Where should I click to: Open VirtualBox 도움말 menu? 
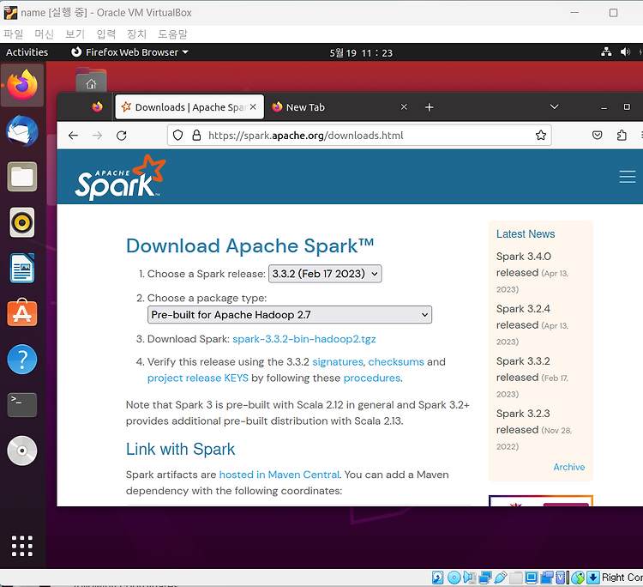tap(172, 34)
